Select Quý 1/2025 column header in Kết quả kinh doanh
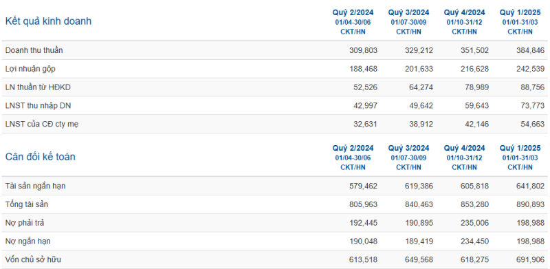Screen dimensions: 550x269 click(x=520, y=12)
